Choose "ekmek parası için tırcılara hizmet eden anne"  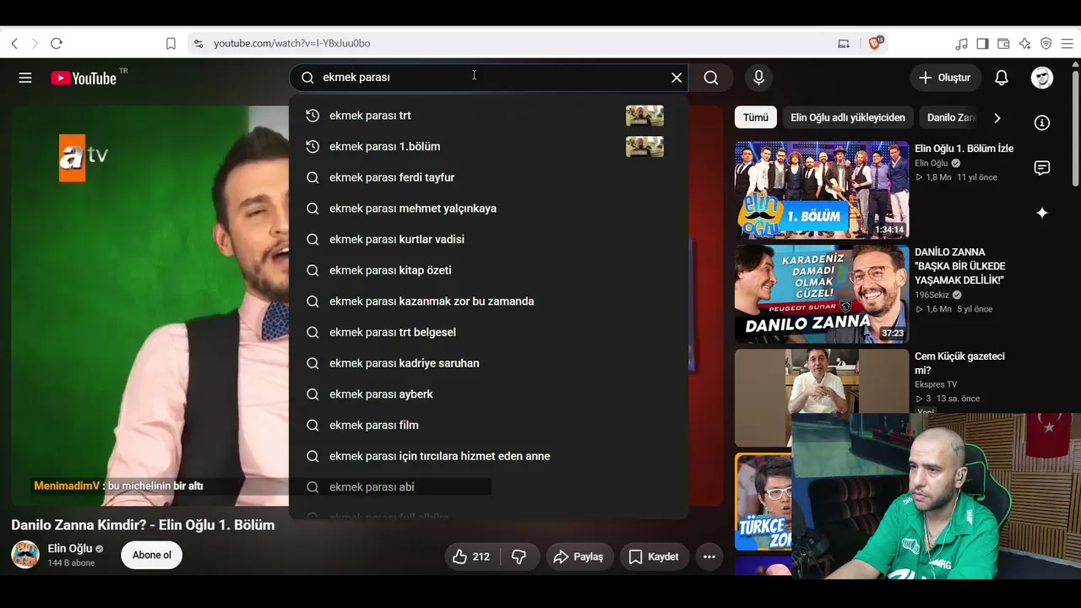pyautogui.click(x=488, y=456)
